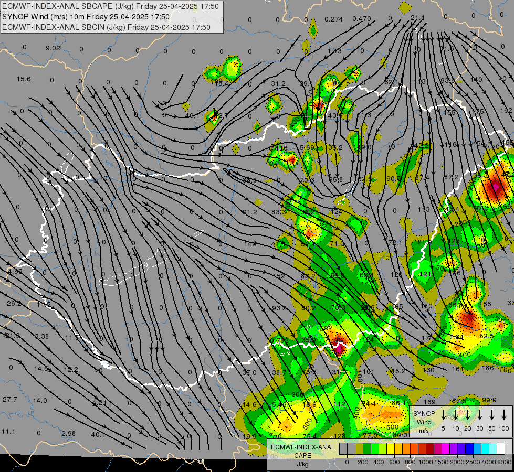Click the map value 0.274
The width and height of the screenshot is (514, 472).
point(334,19)
